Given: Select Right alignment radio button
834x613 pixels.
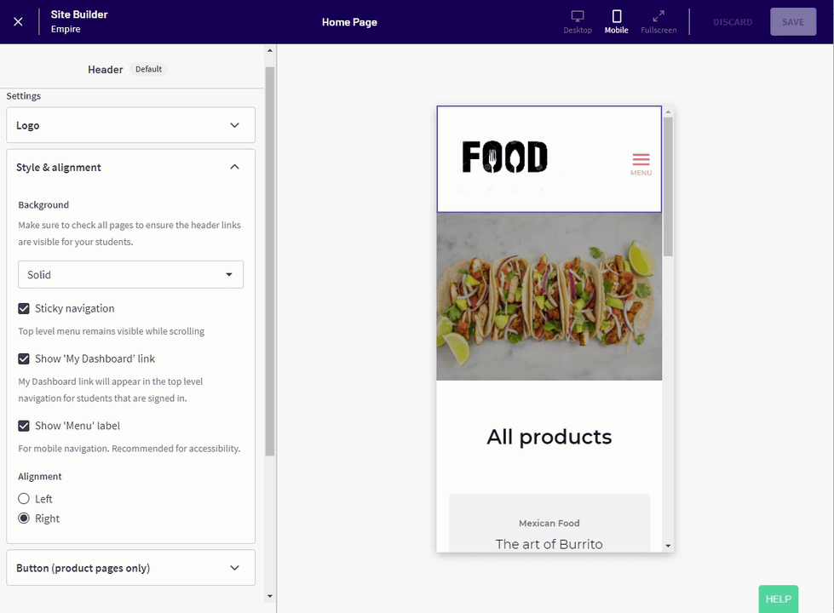Looking at the screenshot, I should point(23,518).
